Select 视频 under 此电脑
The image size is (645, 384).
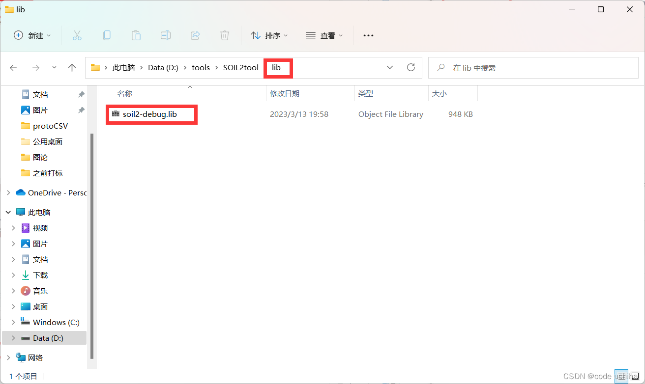click(x=40, y=228)
